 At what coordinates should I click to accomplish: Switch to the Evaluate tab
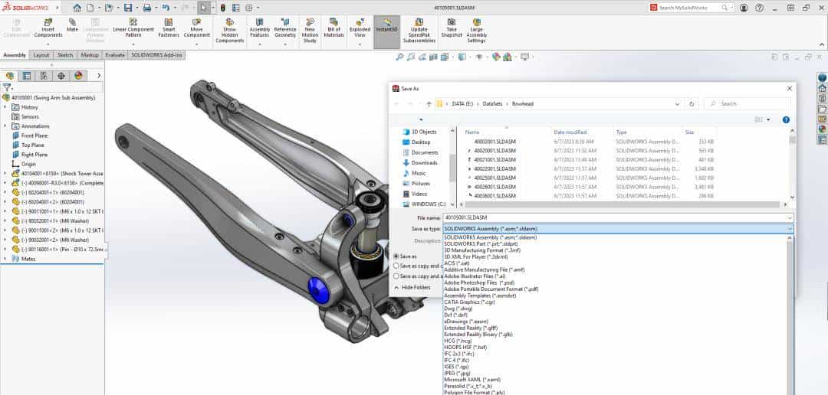pyautogui.click(x=115, y=55)
